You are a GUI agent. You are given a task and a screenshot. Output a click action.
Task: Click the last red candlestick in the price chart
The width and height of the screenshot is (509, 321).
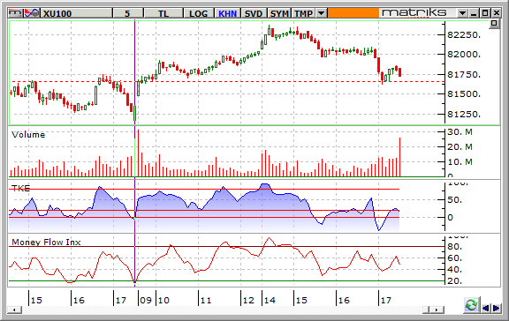(400, 72)
